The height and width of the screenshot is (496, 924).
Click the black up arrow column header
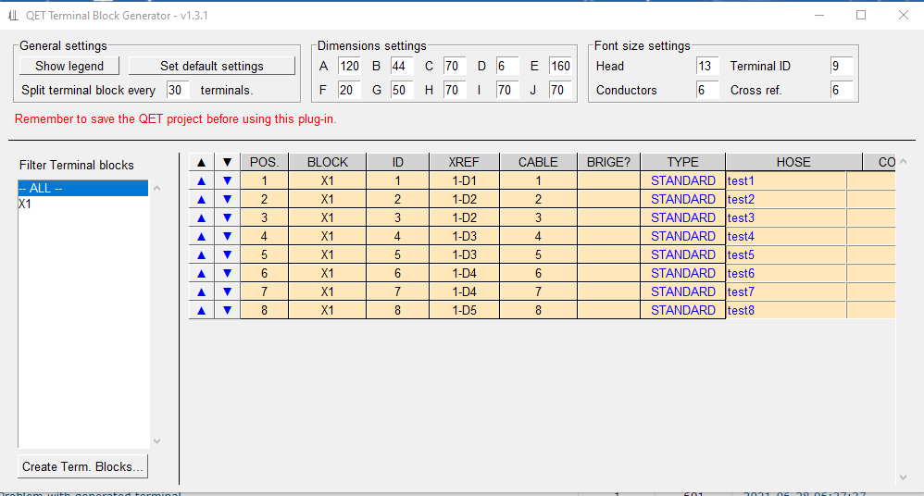201,162
